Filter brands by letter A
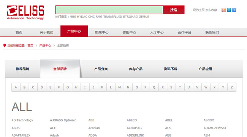Screen dimensions: 247x137 pyautogui.click(x=16, y=87)
